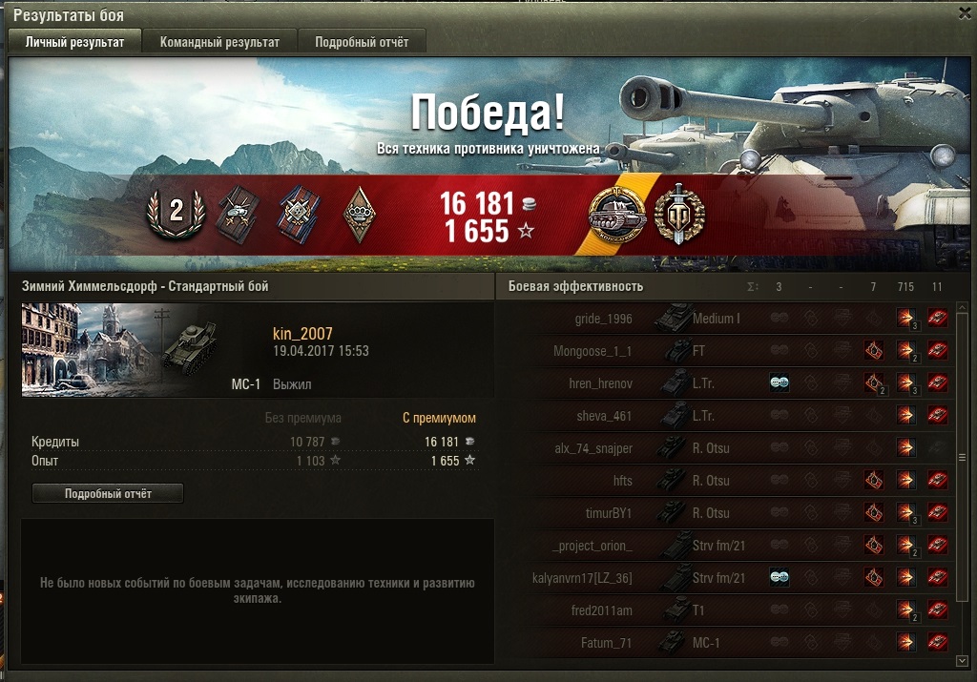Click the destroyed icon in Fatum_71 row
This screenshot has width=977, height=682.
click(x=937, y=642)
